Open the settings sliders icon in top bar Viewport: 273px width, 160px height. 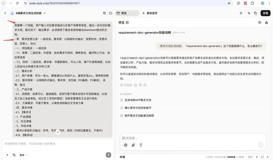[x=249, y=13]
